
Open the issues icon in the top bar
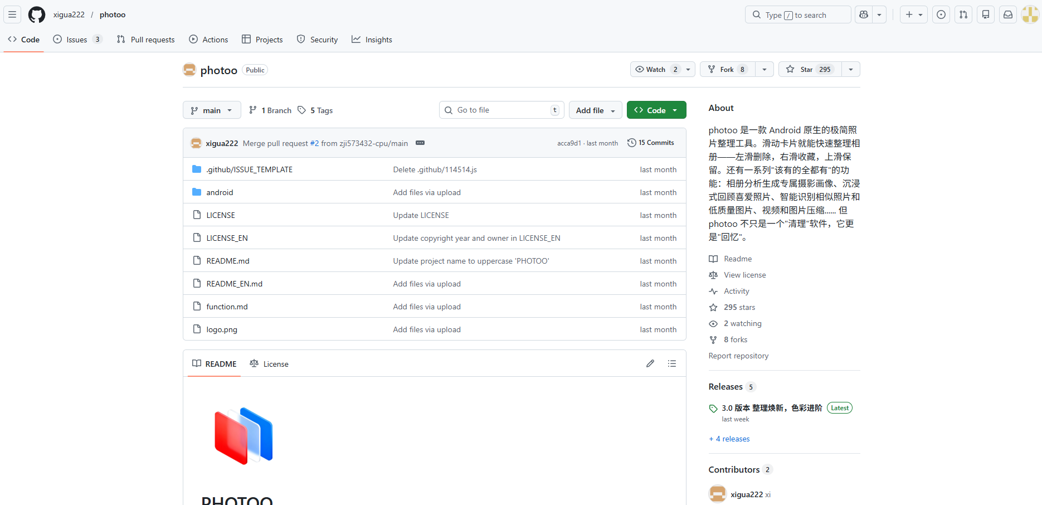tap(941, 14)
